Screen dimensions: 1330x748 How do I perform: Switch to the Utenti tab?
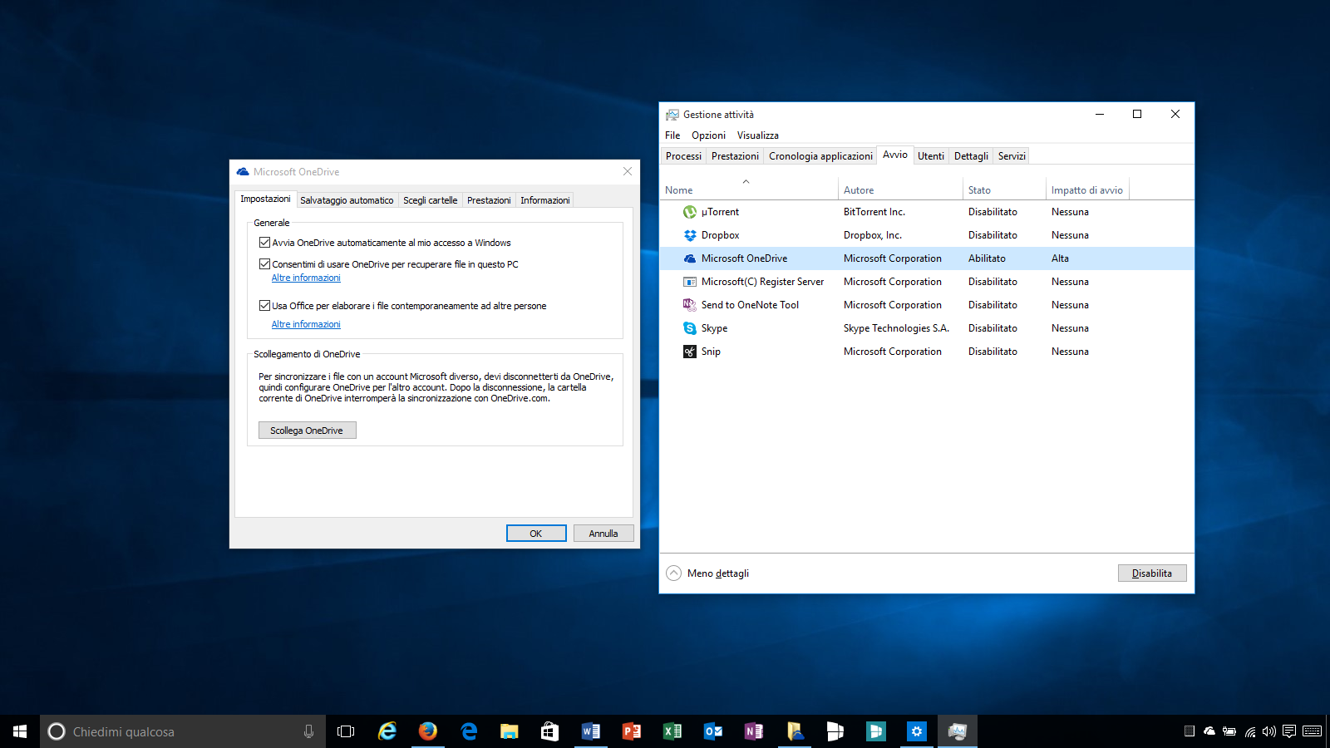click(931, 156)
